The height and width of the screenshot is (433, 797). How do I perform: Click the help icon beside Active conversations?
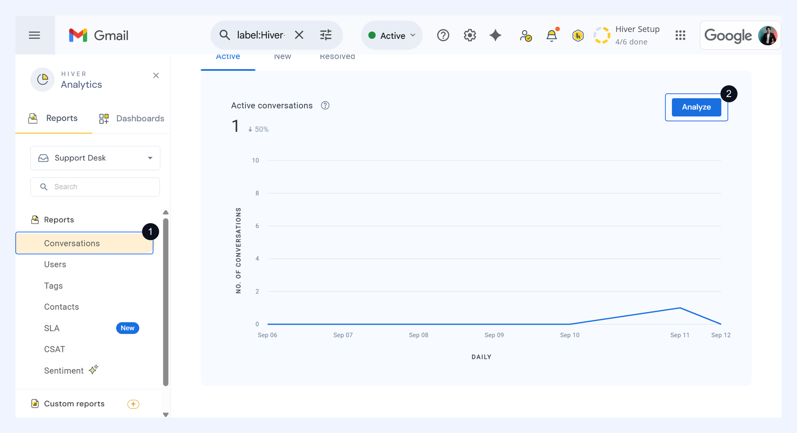coord(325,106)
